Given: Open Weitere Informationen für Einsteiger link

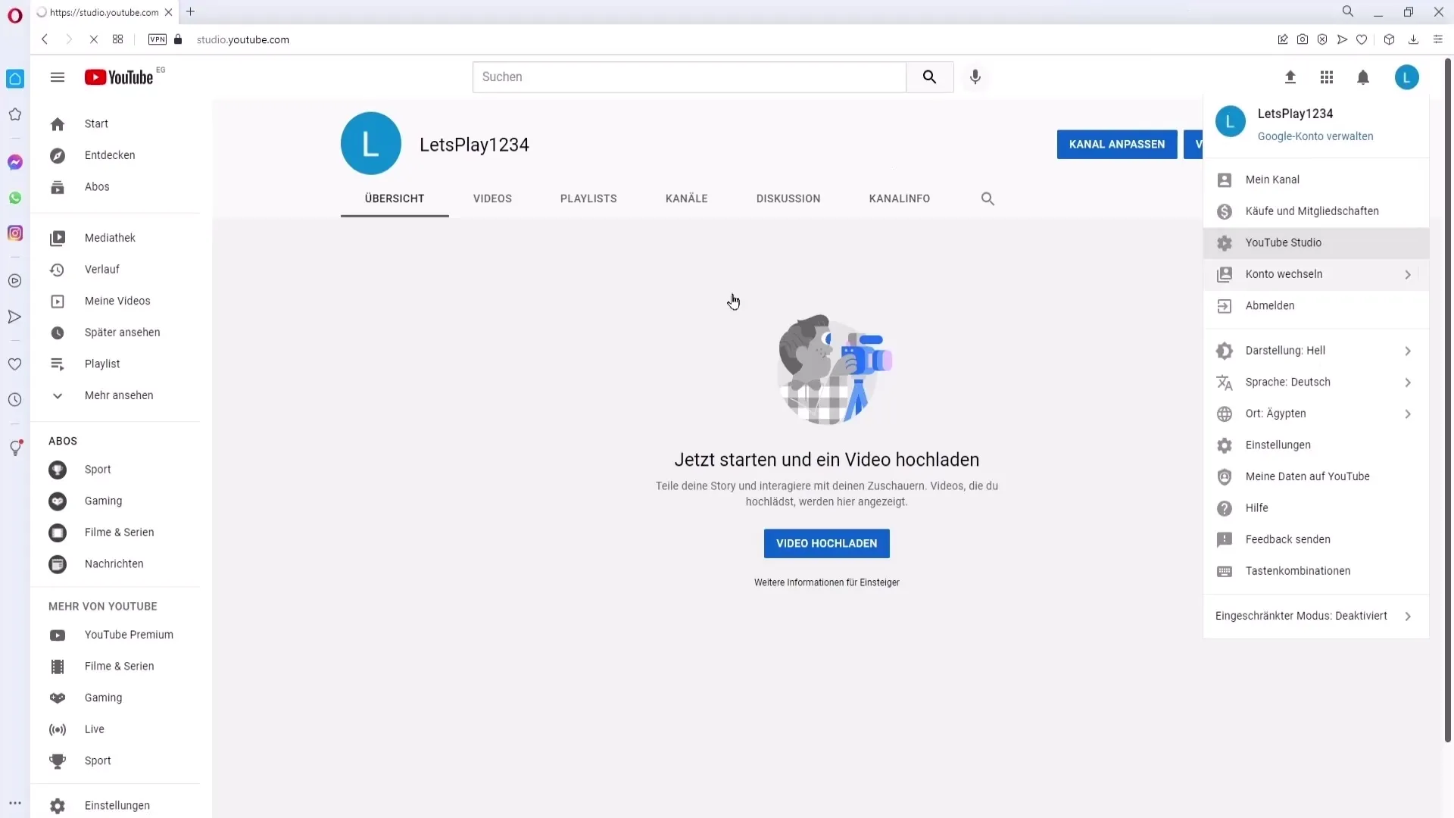Looking at the screenshot, I should 827,582.
